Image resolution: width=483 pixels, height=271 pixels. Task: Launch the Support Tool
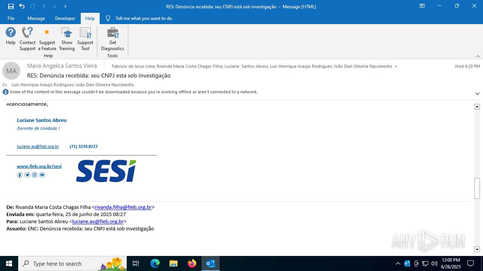[85, 39]
